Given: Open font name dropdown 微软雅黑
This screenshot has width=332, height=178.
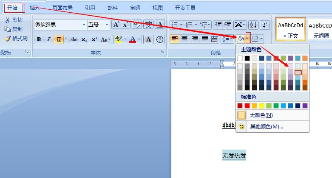Looking at the screenshot, I should click(84, 25).
